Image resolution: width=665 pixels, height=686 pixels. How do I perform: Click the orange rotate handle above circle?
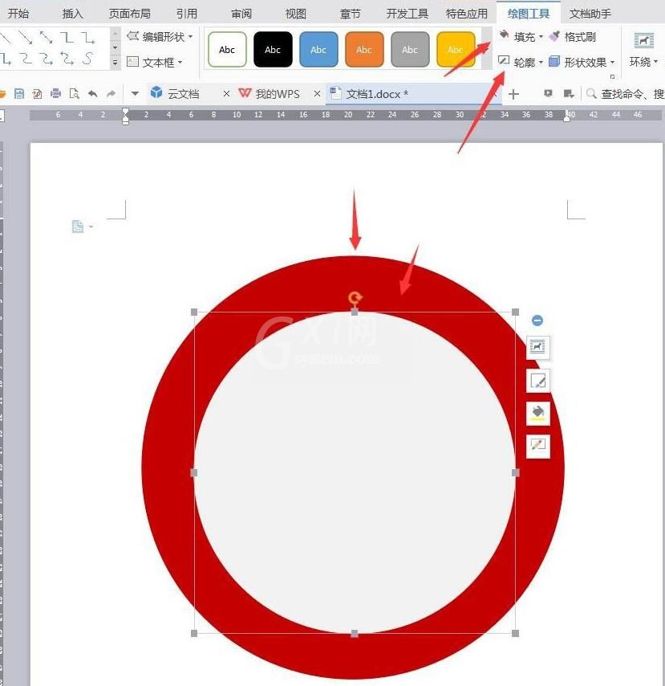pyautogui.click(x=355, y=298)
